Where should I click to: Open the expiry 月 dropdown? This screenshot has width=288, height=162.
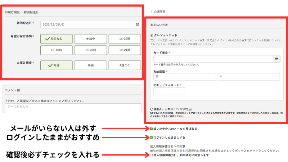[185, 77]
